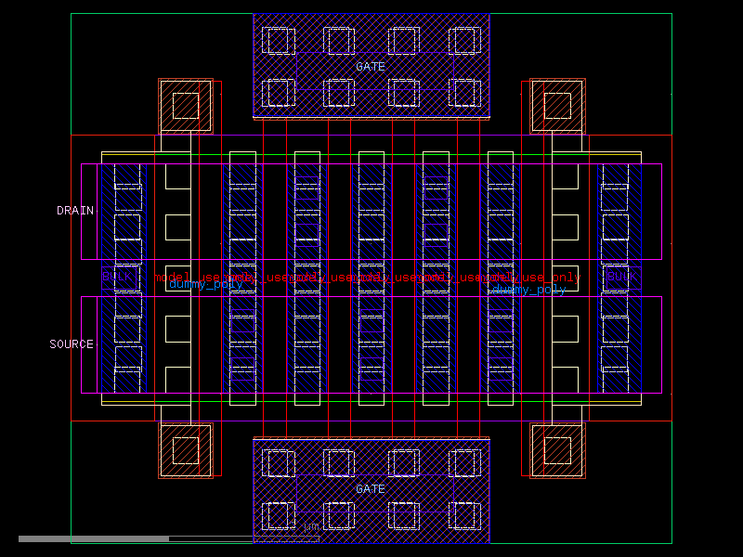
Task: Select the top-left BULK contact square
Action: tap(184, 105)
